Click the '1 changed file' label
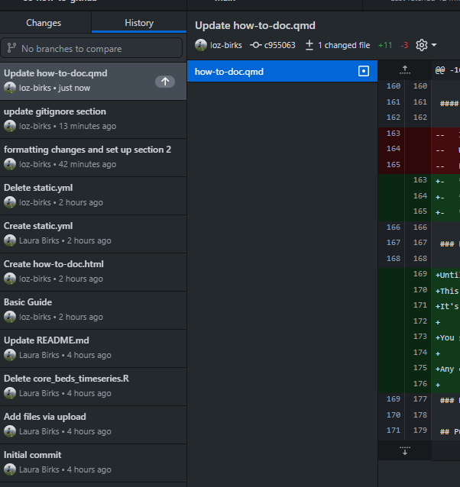The height and width of the screenshot is (487, 460). coord(344,45)
